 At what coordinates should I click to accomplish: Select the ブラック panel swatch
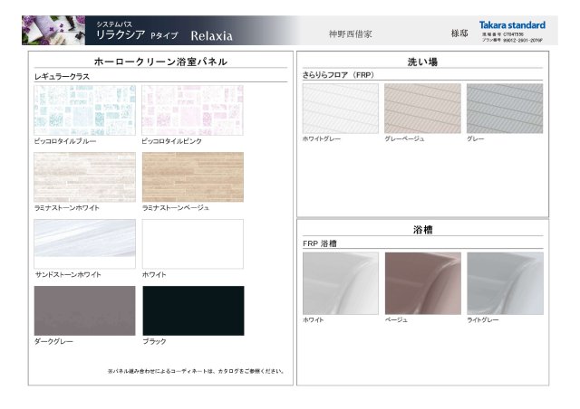193,310
